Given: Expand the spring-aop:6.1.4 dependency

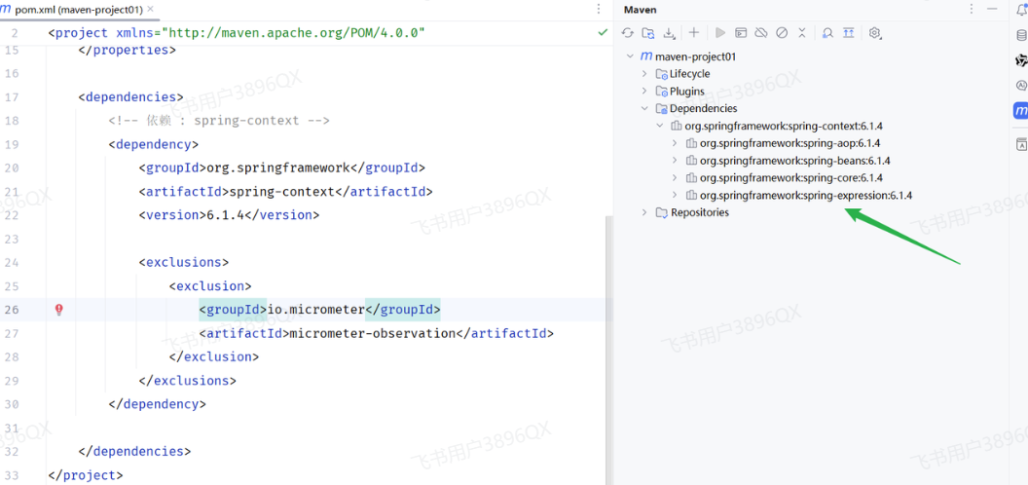Looking at the screenshot, I should click(675, 143).
